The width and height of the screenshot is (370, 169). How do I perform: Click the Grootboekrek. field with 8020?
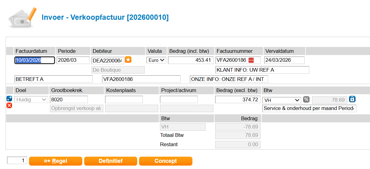[69, 99]
